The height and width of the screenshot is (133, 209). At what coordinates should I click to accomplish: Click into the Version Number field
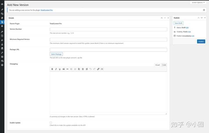coord(108,29)
